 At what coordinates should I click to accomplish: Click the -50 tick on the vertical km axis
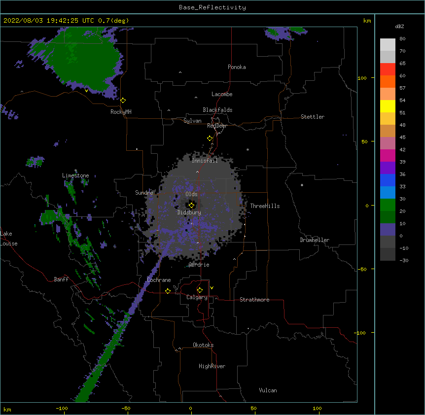click(362, 269)
